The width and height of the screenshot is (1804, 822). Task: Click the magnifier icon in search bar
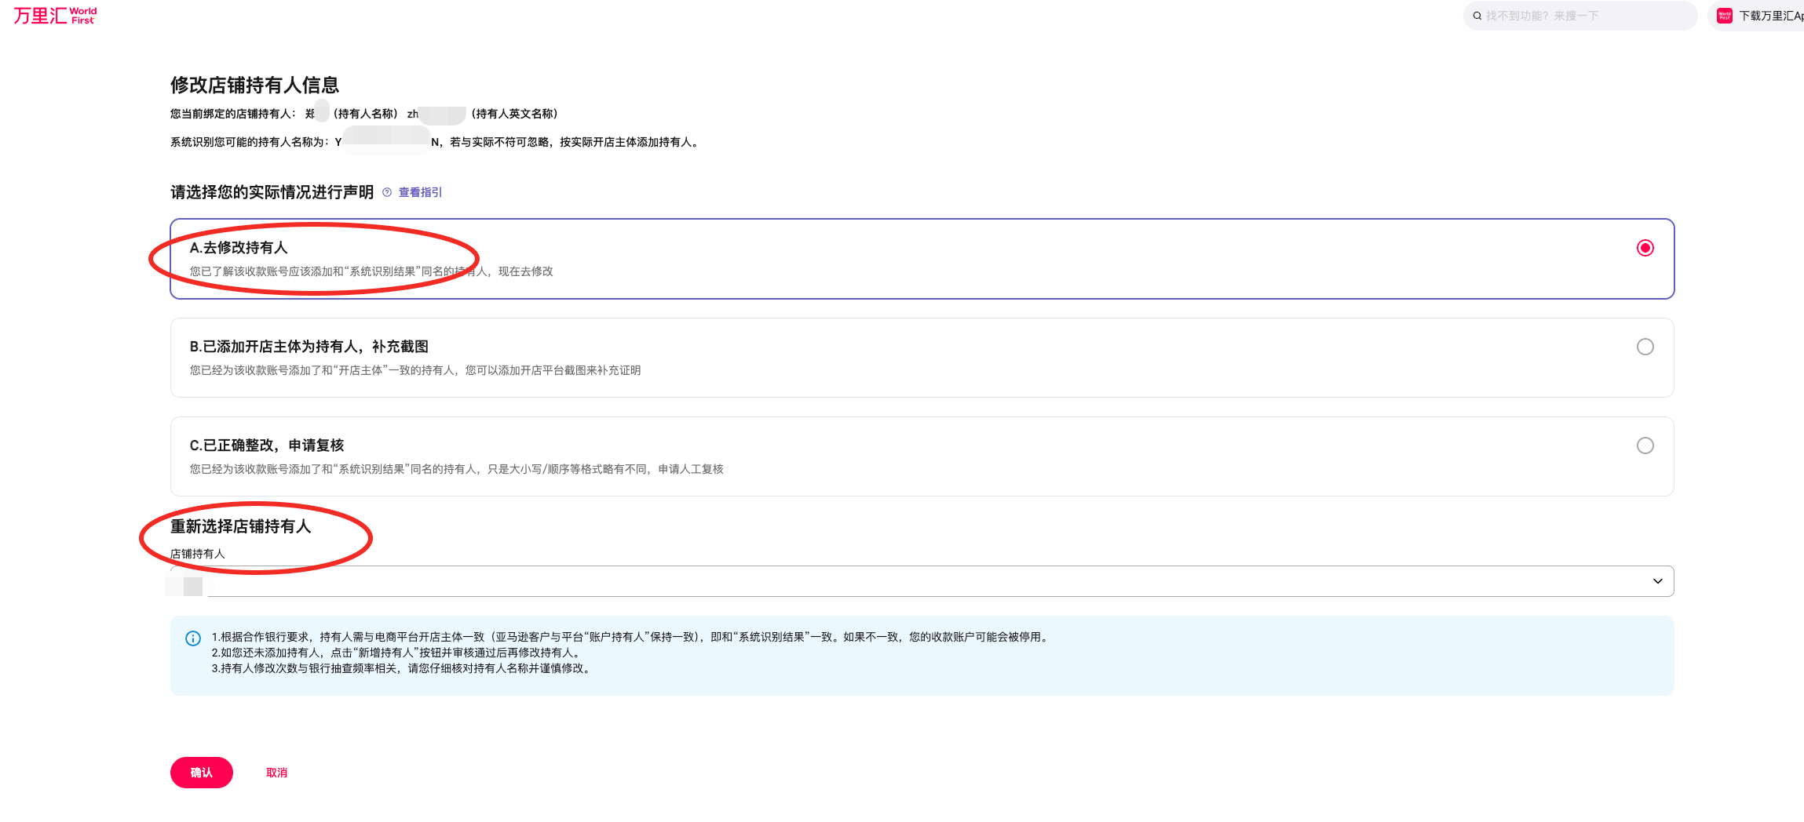point(1477,16)
